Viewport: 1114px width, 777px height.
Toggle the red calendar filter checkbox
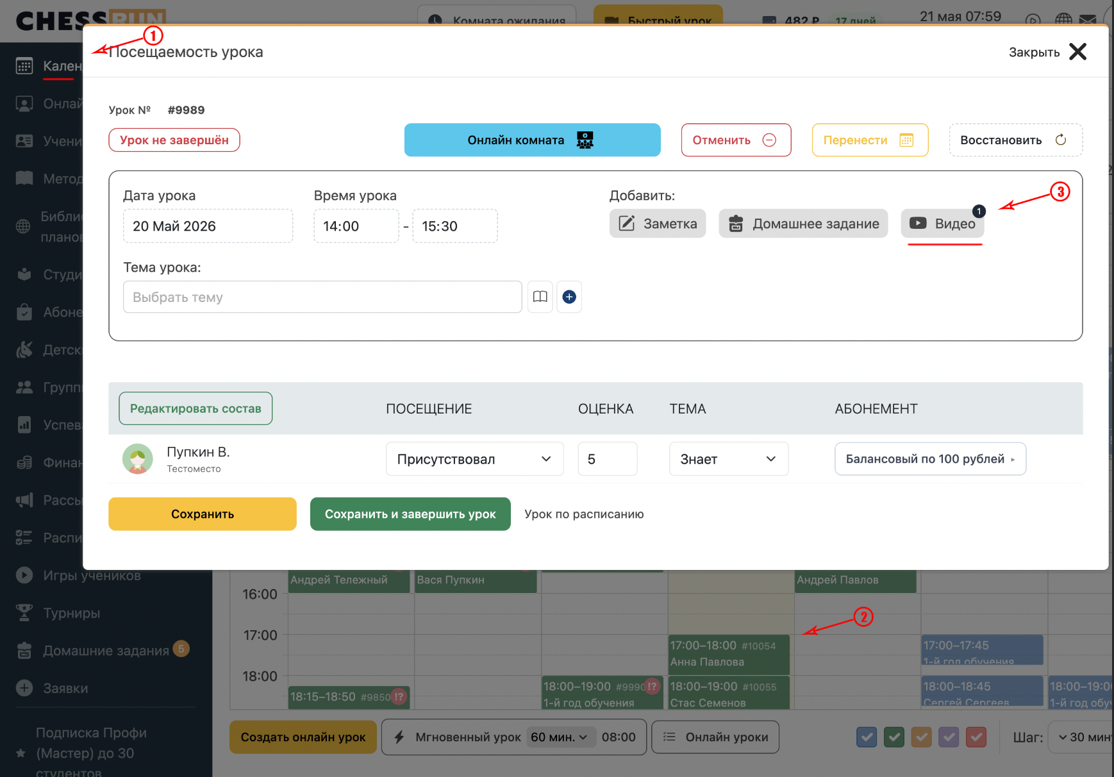pos(977,737)
